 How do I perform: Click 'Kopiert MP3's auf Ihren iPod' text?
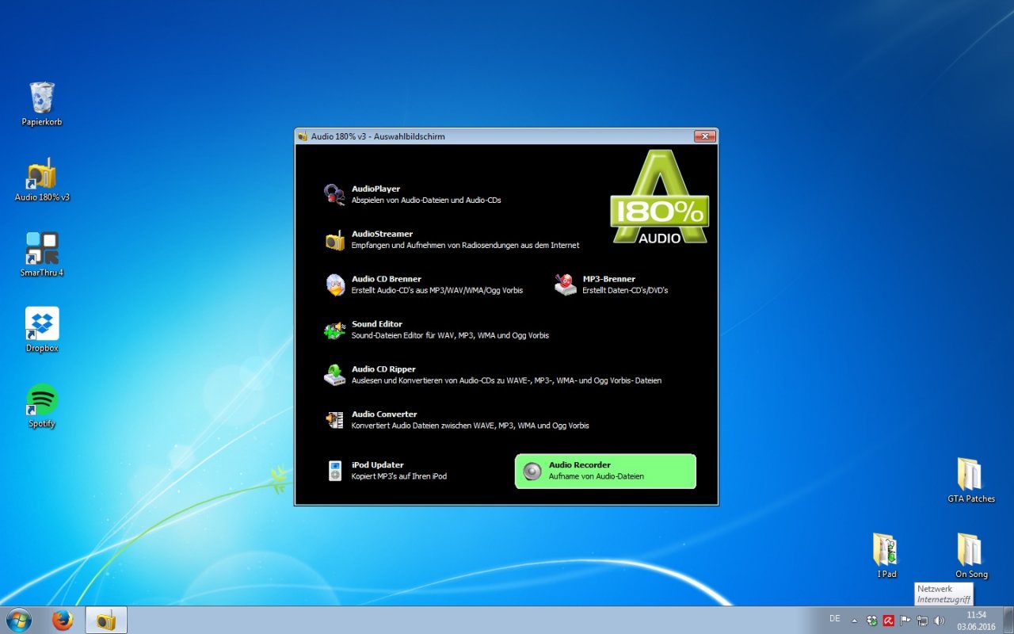399,476
